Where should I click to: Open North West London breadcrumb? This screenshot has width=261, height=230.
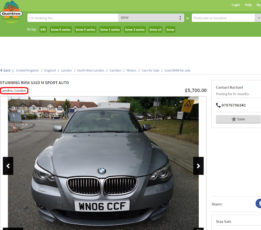91,70
